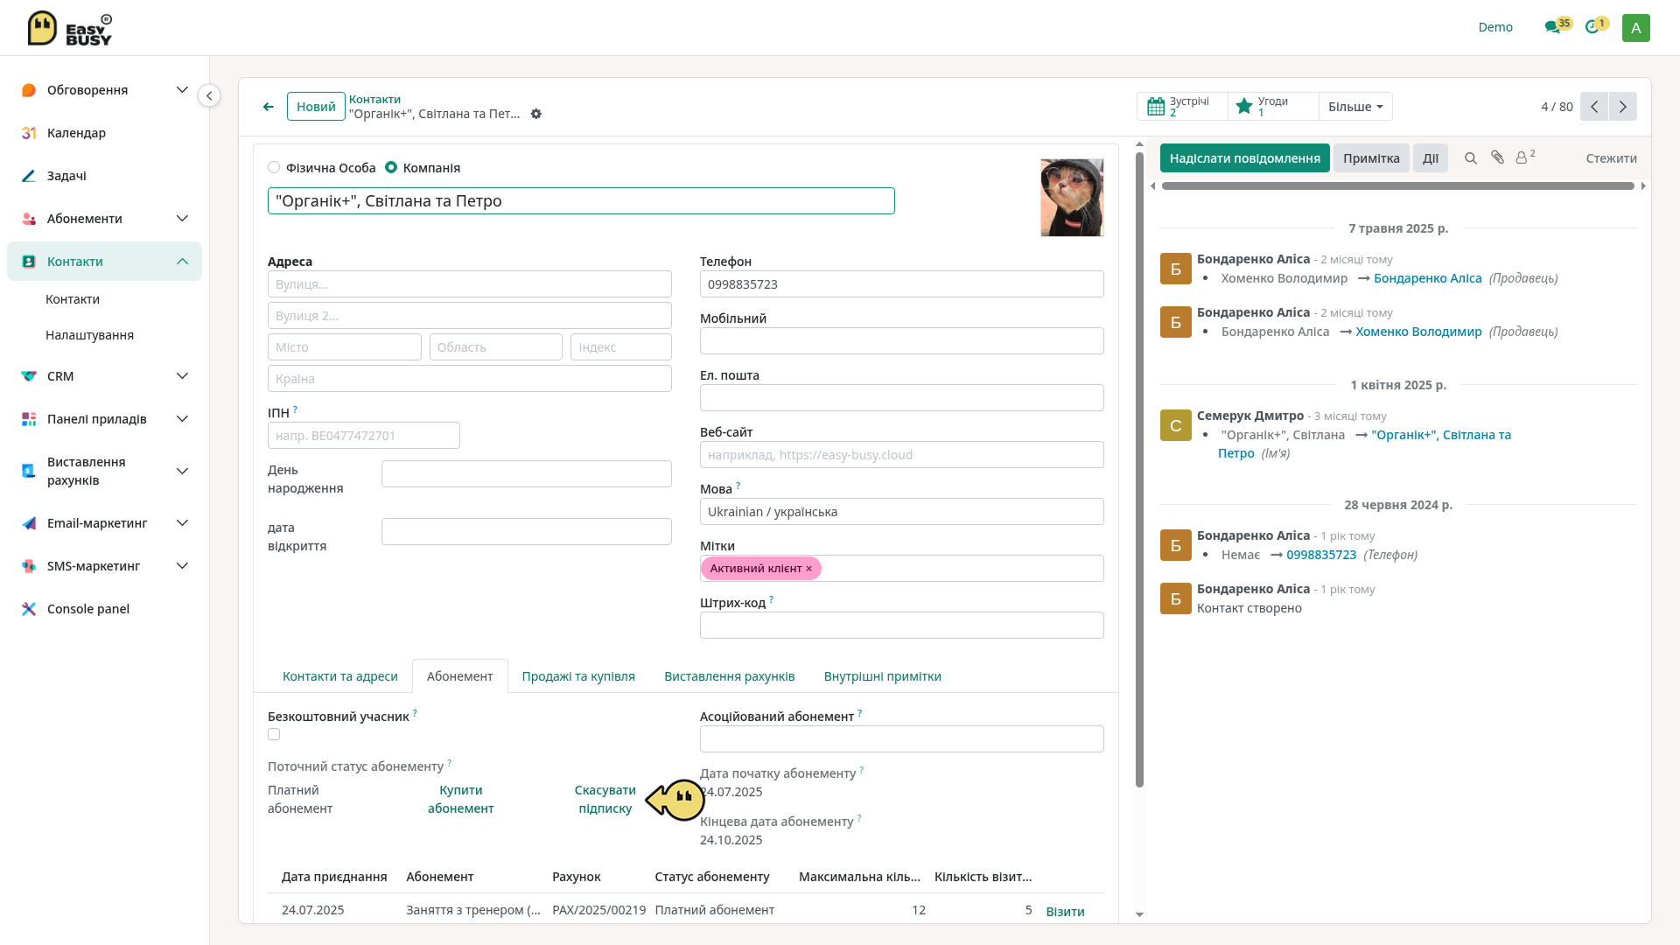Open the Контакти submenu item
Viewport: 1680px width, 945px height.
(x=73, y=299)
